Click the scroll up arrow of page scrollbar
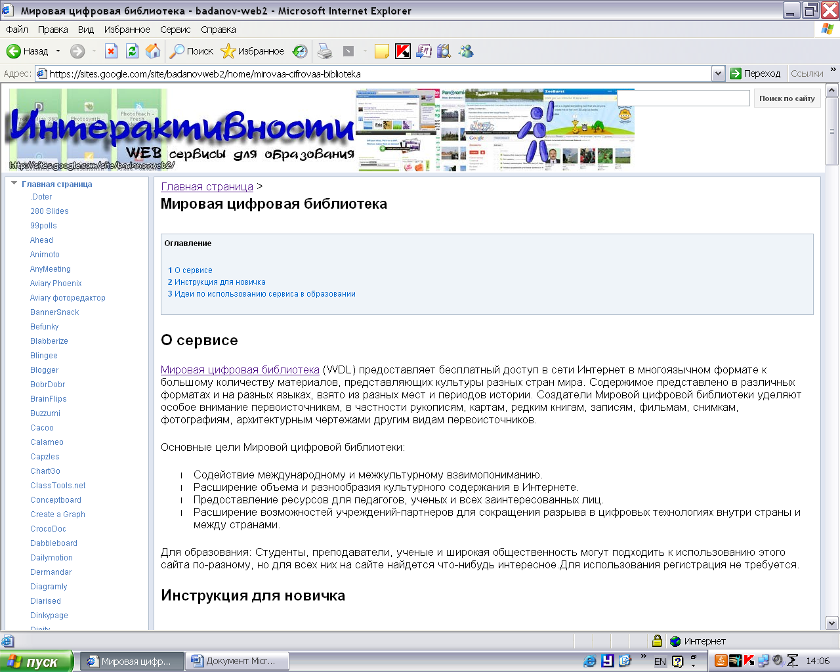Image resolution: width=840 pixels, height=672 pixels. (832, 91)
